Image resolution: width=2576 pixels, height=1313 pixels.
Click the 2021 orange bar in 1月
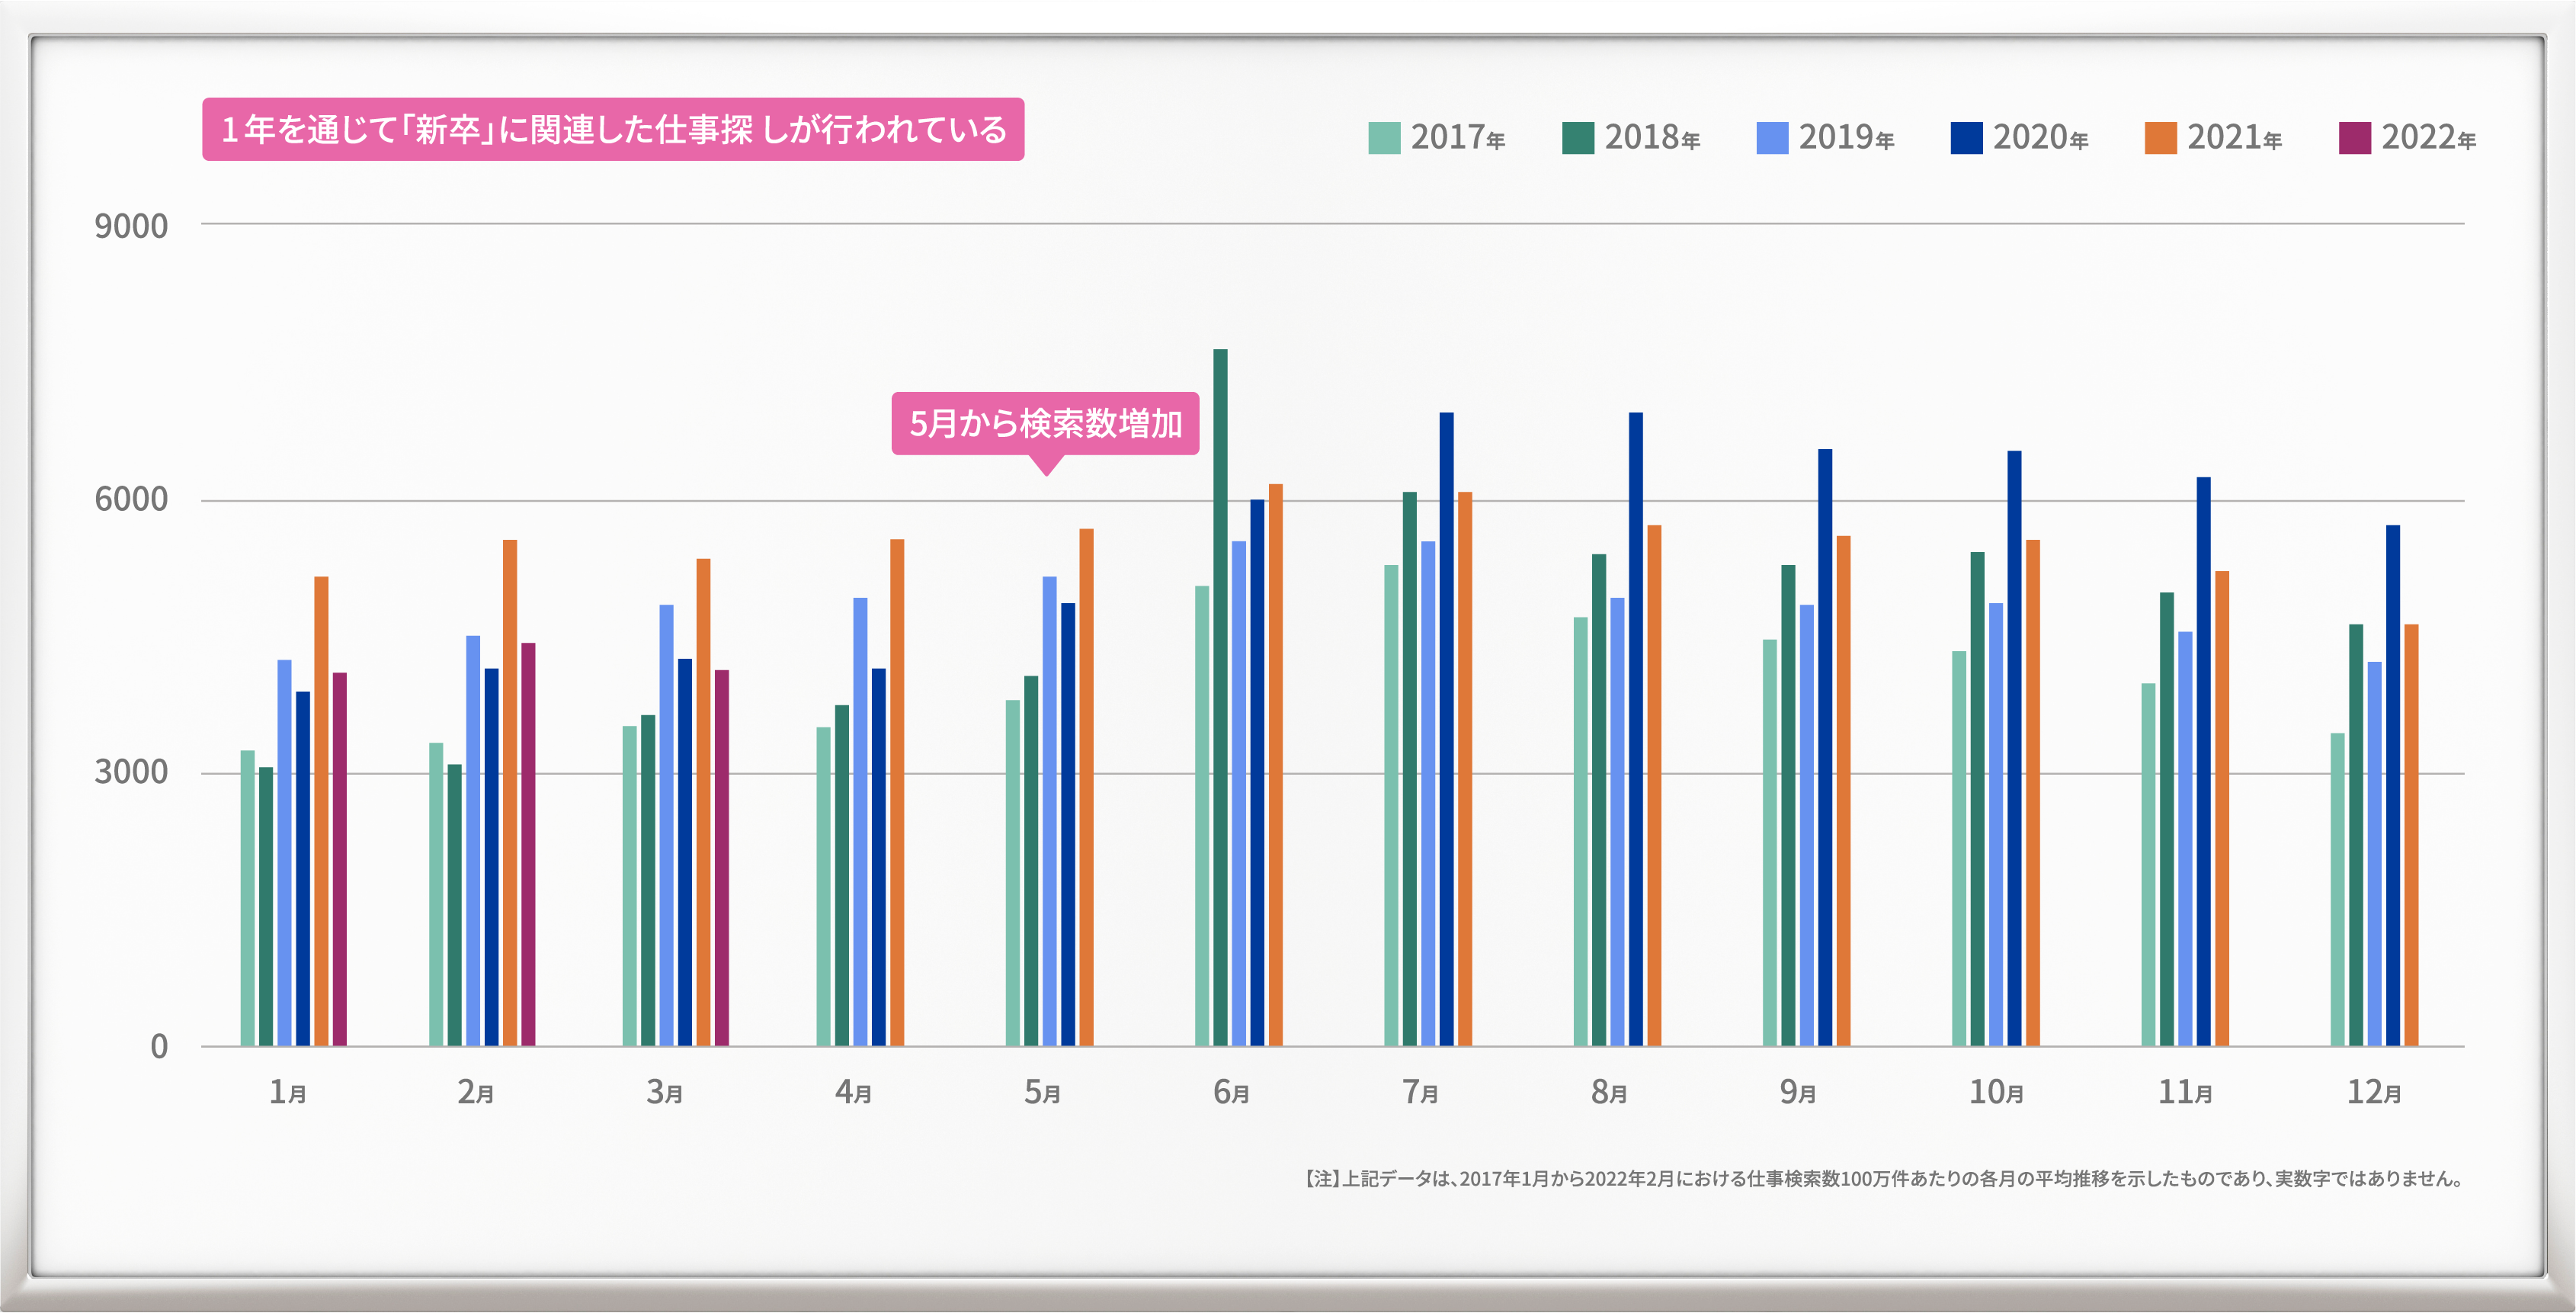[321, 811]
